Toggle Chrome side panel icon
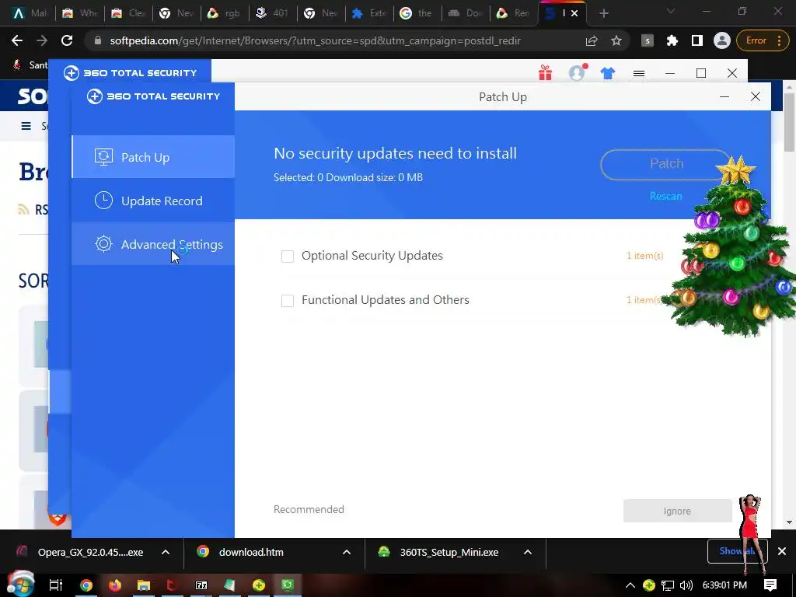The width and height of the screenshot is (796, 597). click(697, 40)
